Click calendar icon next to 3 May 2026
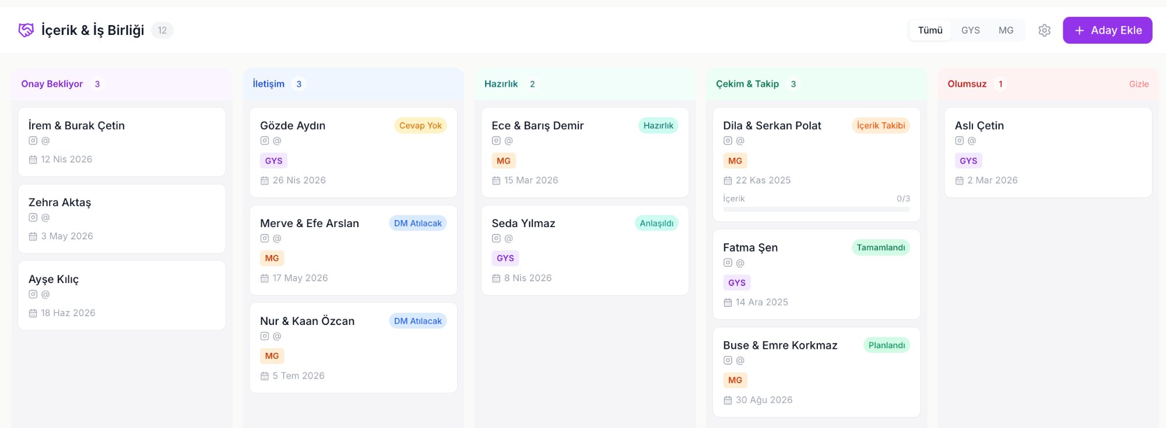The width and height of the screenshot is (1166, 428). [33, 236]
